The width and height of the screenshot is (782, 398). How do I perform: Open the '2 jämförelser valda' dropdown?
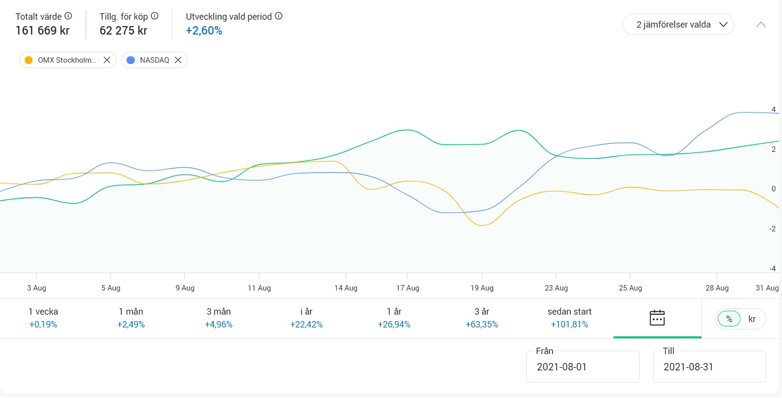tap(678, 25)
